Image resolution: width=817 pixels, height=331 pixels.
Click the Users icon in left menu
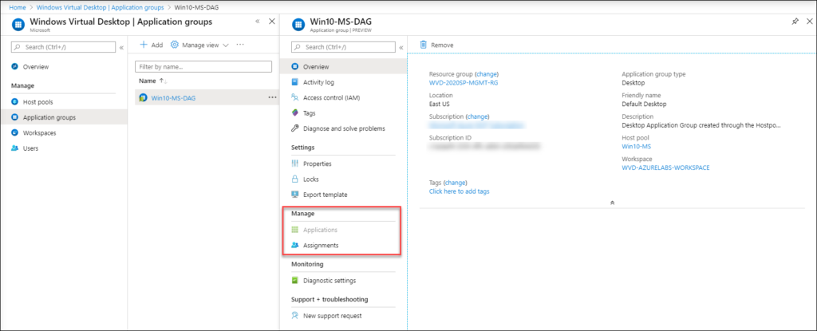[14, 148]
